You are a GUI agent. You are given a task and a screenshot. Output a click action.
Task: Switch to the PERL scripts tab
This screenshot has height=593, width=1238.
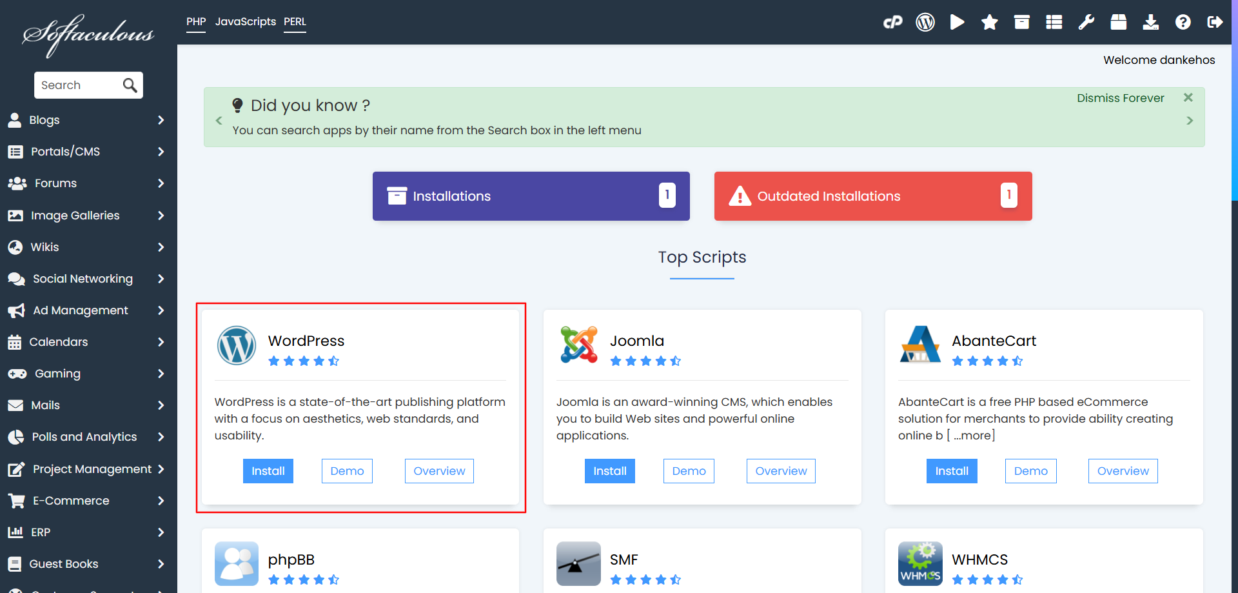pos(295,22)
